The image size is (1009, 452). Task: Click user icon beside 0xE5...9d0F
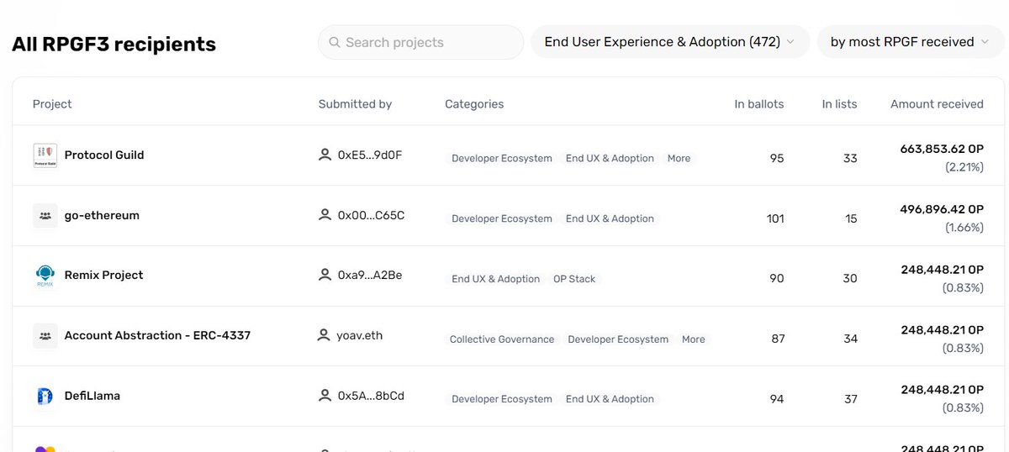(x=325, y=155)
